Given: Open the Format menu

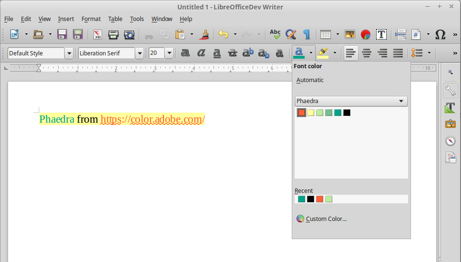Looking at the screenshot, I should [91, 19].
